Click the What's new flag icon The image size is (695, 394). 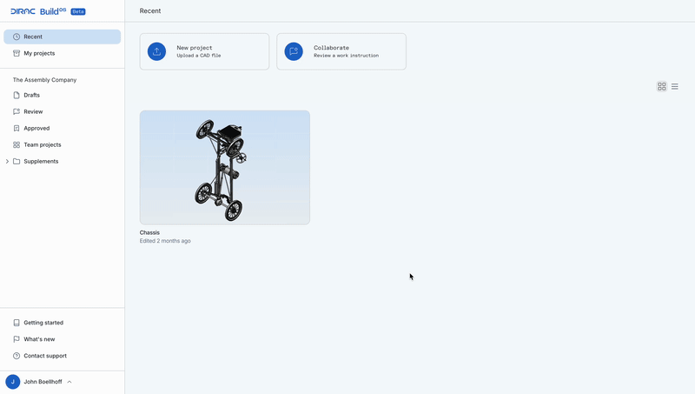17,339
